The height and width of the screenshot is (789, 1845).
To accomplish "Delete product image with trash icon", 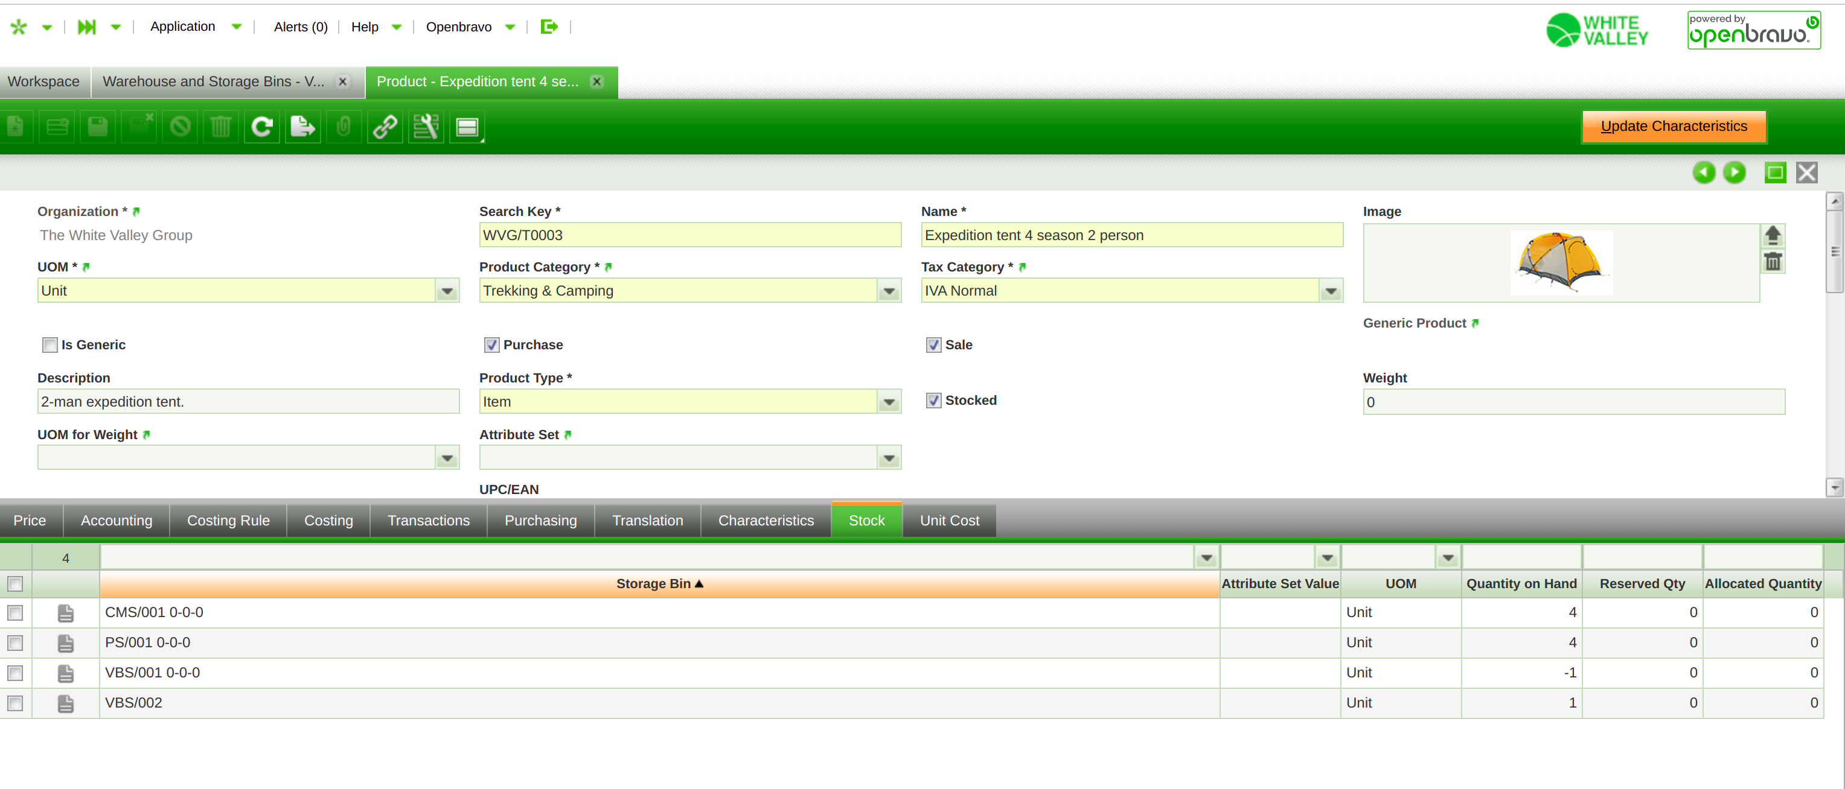I will pos(1773,262).
